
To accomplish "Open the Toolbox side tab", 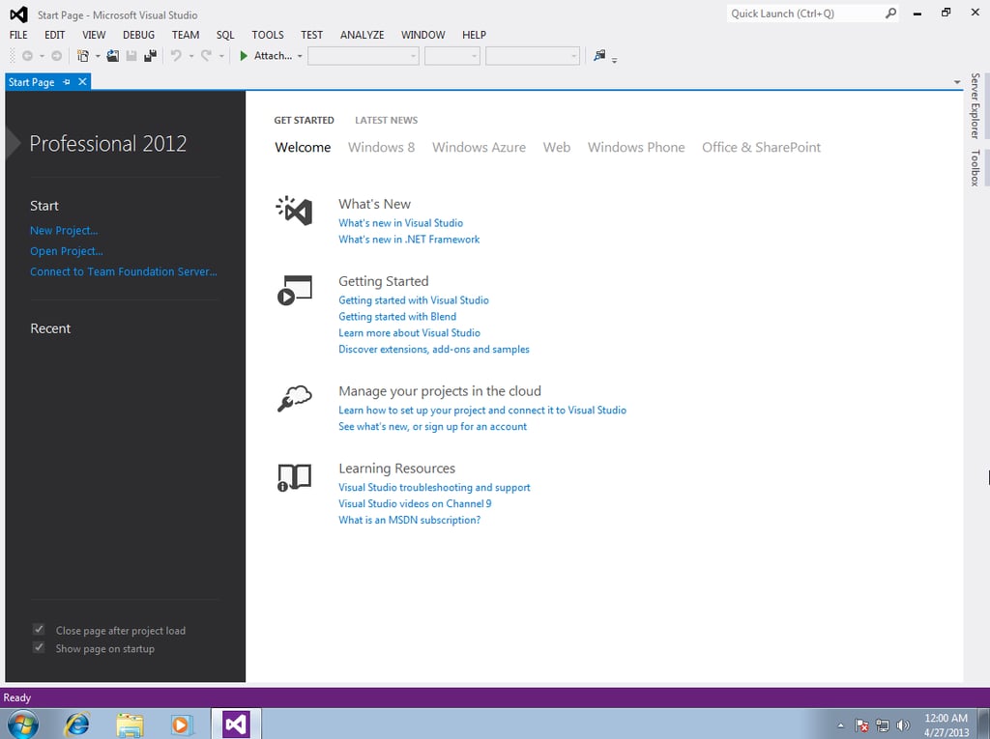I will click(x=975, y=168).
